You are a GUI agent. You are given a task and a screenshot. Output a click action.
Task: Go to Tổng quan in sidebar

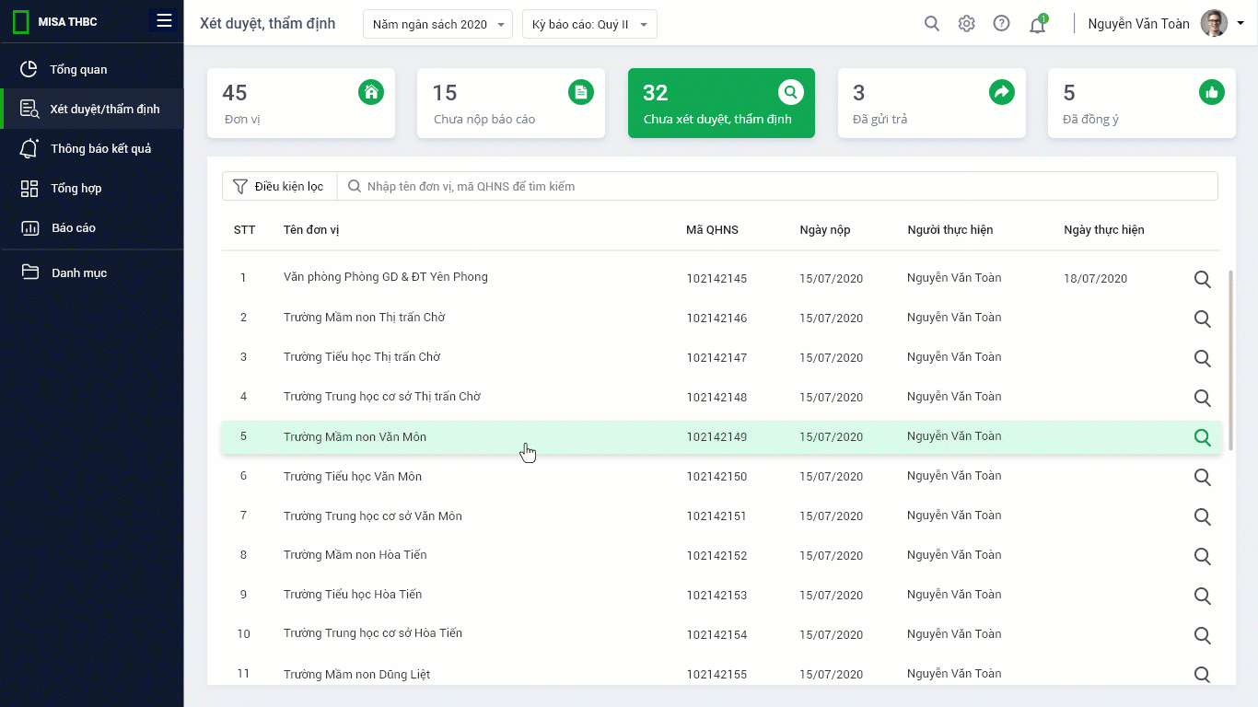(92, 69)
